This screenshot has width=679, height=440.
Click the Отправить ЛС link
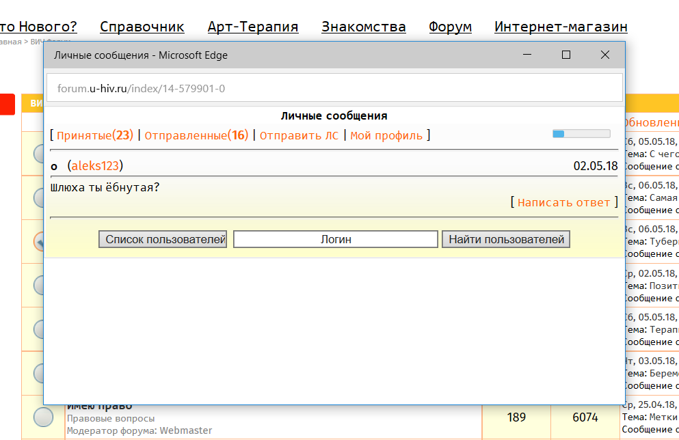pos(299,135)
